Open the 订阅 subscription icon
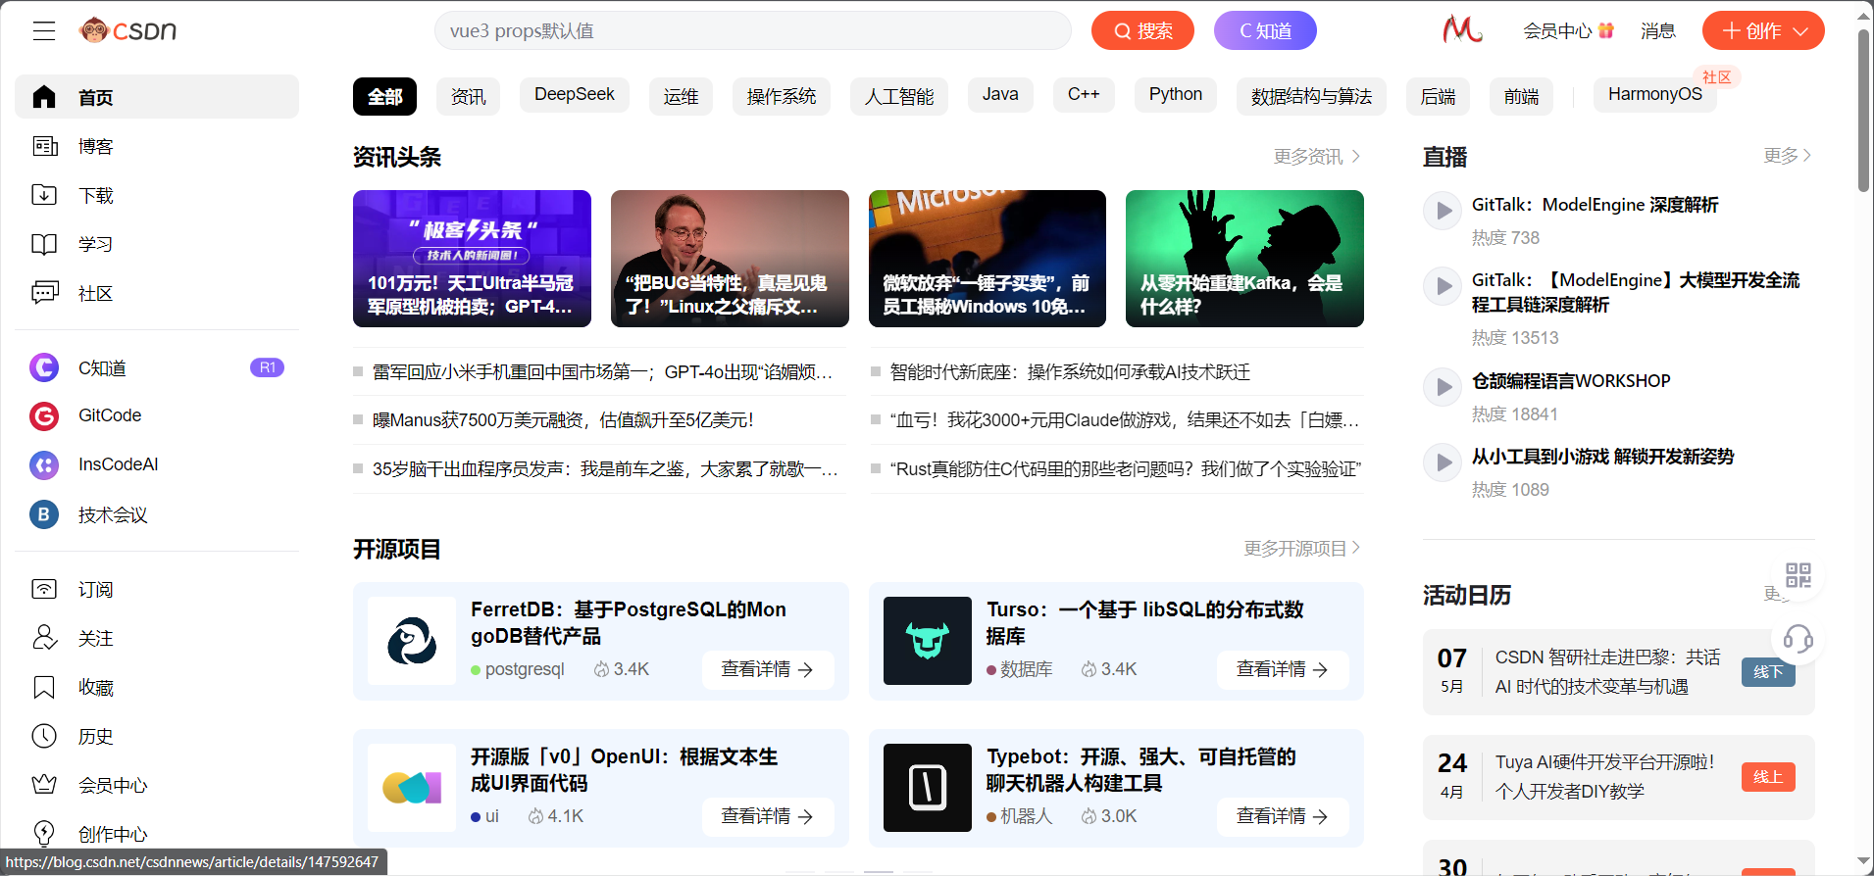This screenshot has height=876, width=1874. [x=44, y=589]
